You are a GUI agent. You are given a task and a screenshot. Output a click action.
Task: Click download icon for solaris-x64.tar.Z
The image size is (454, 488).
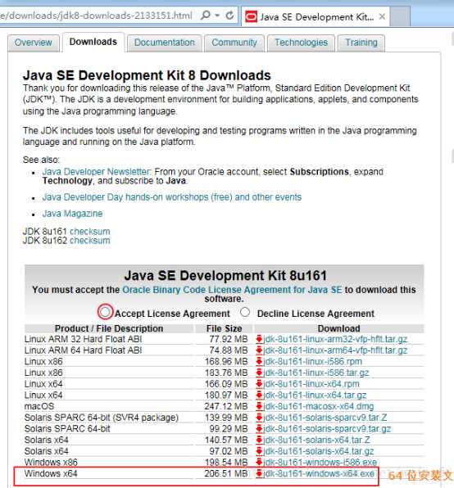[259, 440]
